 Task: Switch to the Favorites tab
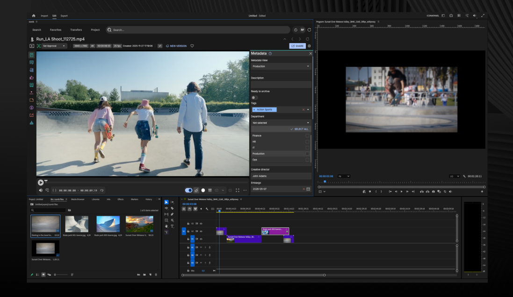[56, 30]
